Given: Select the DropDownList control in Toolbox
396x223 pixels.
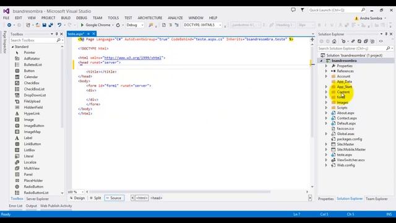Looking at the screenshot, I should tap(35, 95).
